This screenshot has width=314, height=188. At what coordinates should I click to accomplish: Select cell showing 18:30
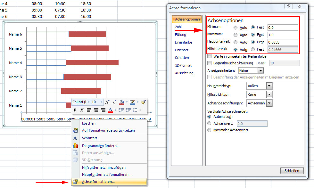pos(86,4)
